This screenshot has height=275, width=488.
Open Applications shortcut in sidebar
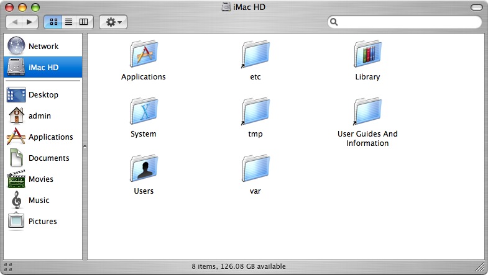(x=43, y=137)
